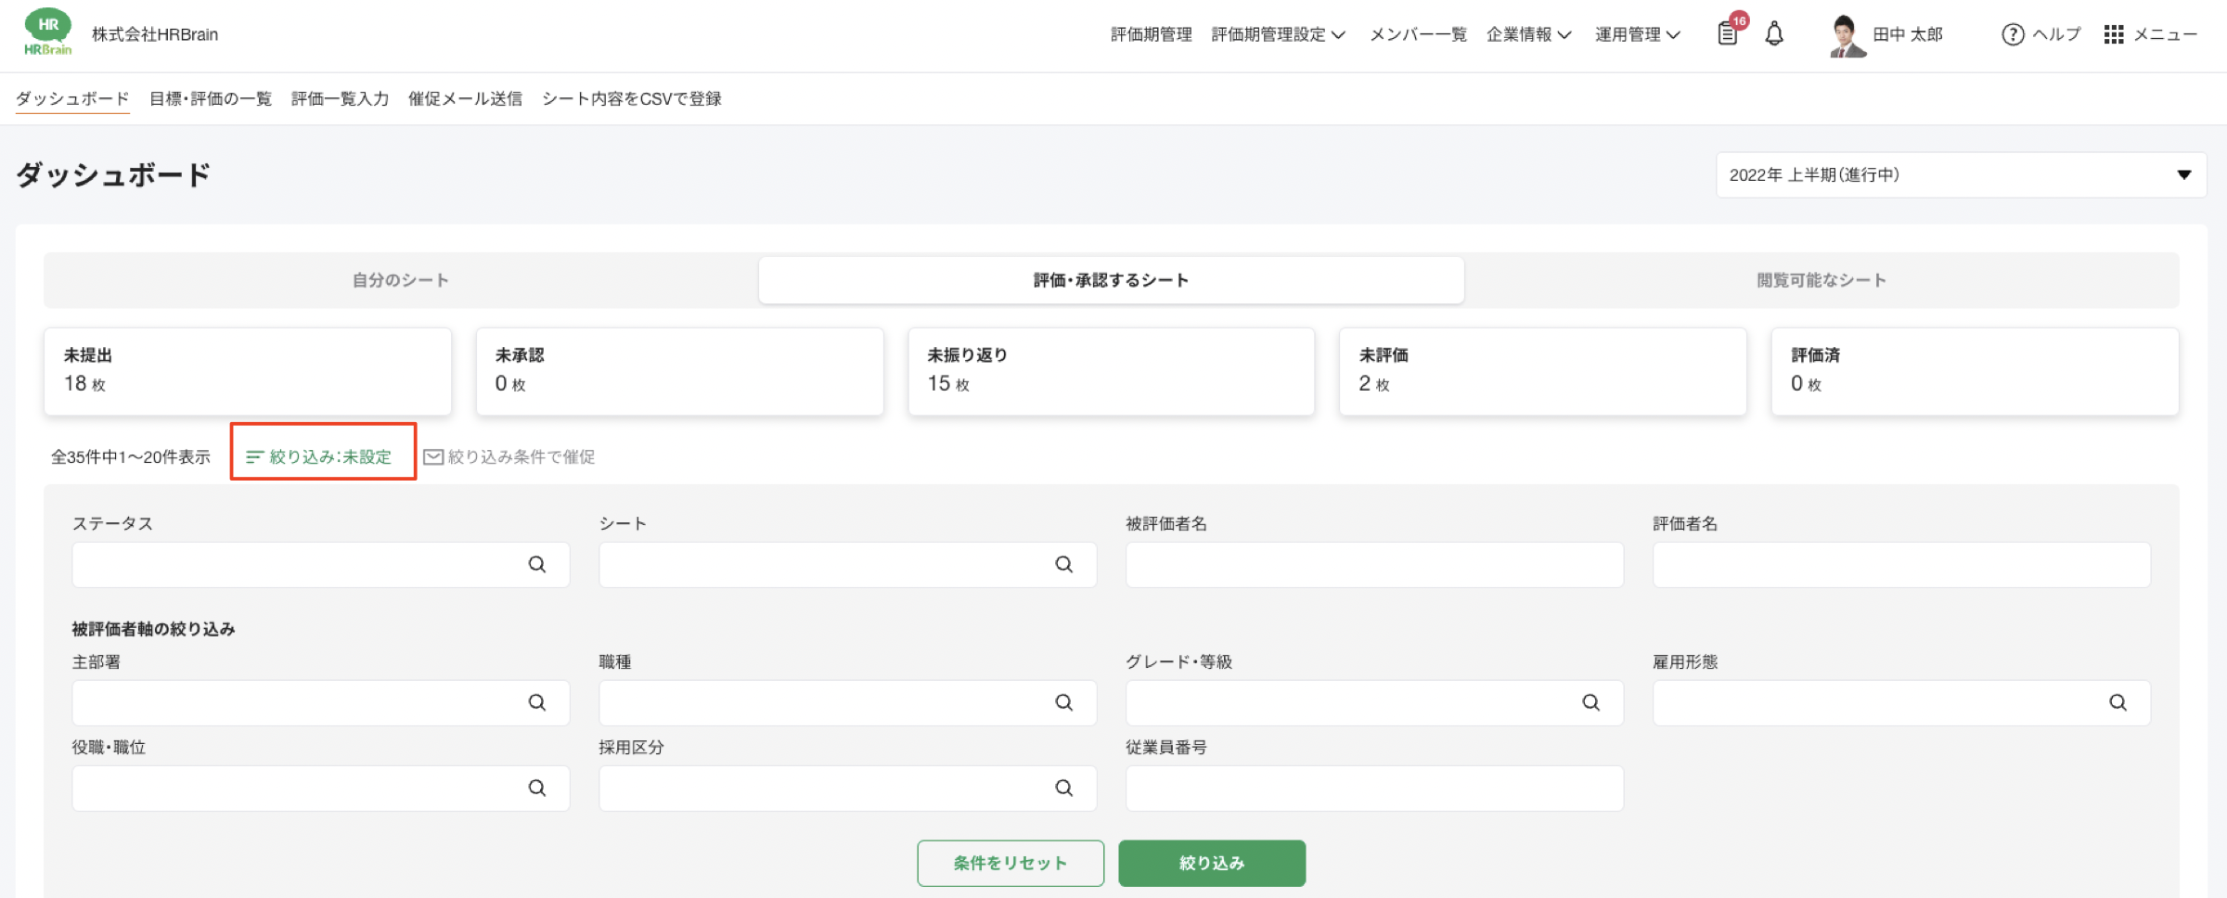Screen dimensions: 2227x898
Task: Expand the 企業情報 dropdown menu
Action: click(1529, 34)
